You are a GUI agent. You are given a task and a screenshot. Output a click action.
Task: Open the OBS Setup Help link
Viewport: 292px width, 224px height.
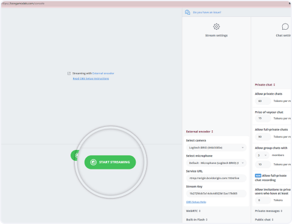click(196, 202)
